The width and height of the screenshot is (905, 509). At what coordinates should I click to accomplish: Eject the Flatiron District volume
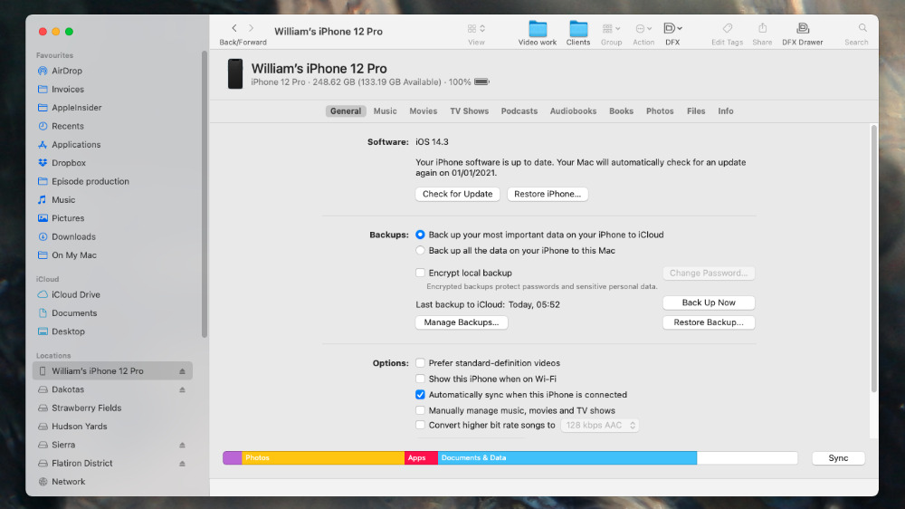[x=183, y=464]
